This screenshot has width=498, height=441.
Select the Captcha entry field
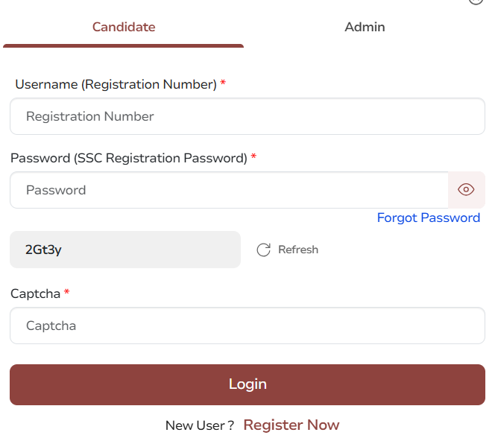(x=248, y=326)
